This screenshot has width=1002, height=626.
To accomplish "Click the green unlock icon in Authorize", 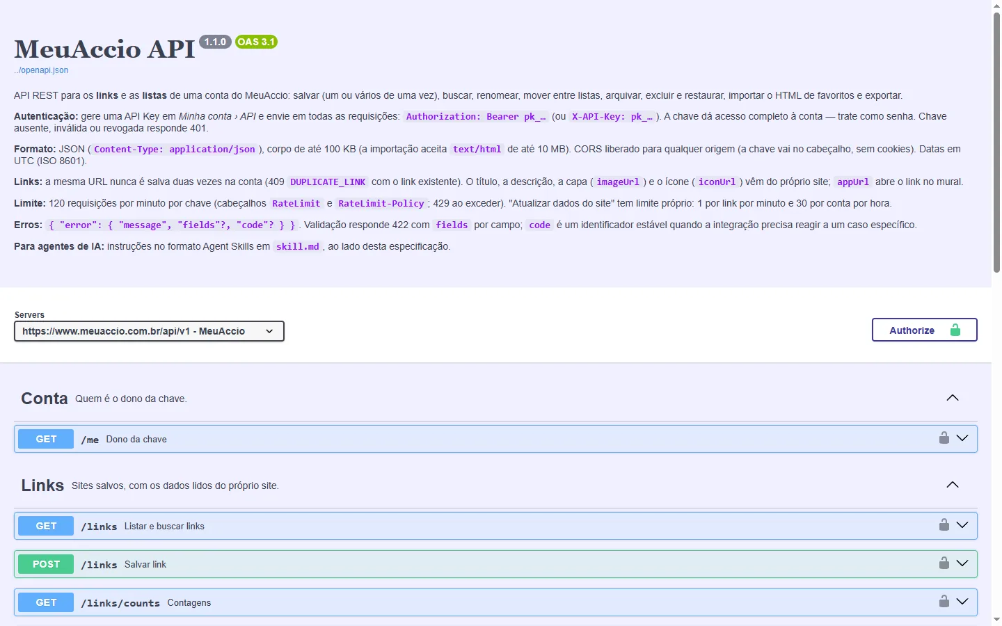I will coord(955,330).
